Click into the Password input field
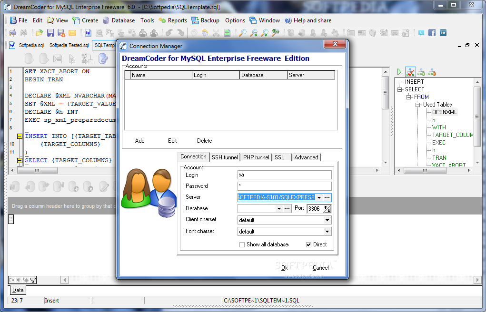The height and width of the screenshot is (312, 486). pos(284,186)
